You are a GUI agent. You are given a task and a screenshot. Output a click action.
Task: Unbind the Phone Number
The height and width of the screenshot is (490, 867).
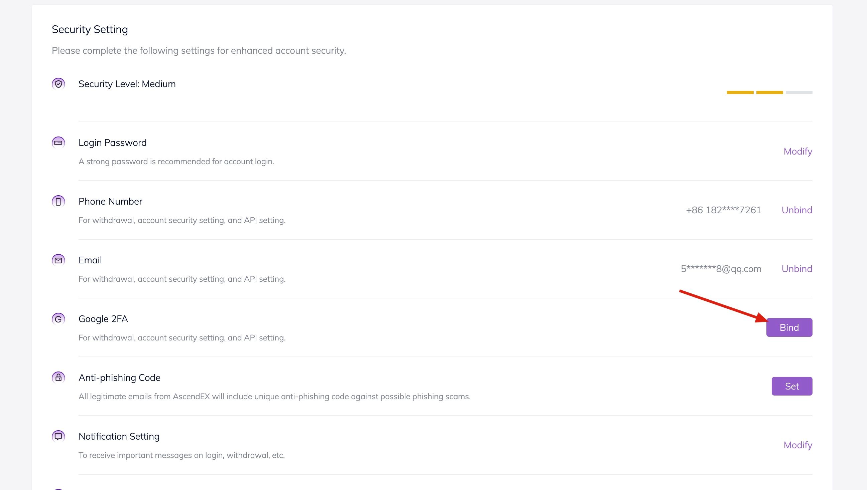(x=796, y=210)
